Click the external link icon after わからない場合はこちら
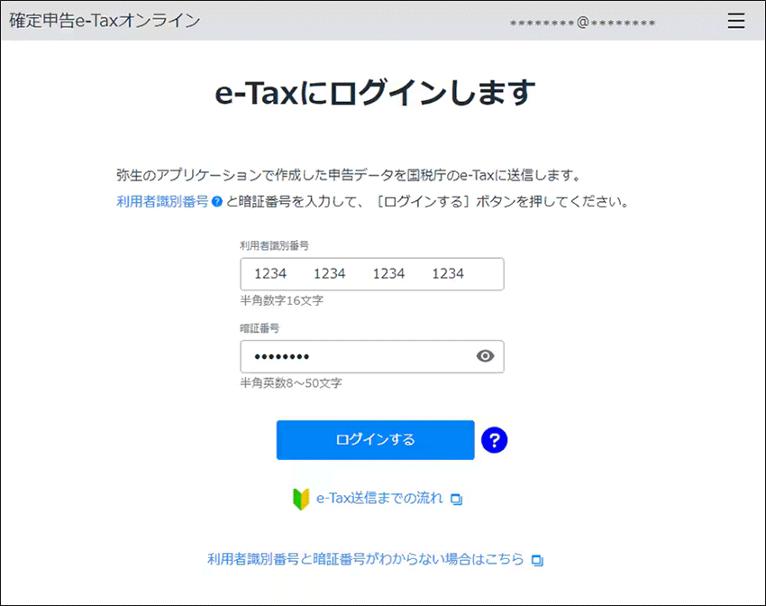This screenshot has height=606, width=766. click(x=537, y=559)
